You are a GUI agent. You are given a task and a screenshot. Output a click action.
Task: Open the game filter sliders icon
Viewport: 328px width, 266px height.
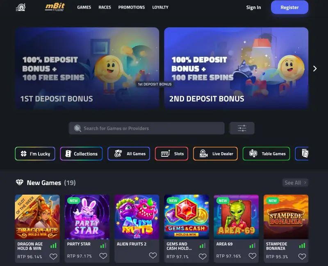[x=242, y=128]
